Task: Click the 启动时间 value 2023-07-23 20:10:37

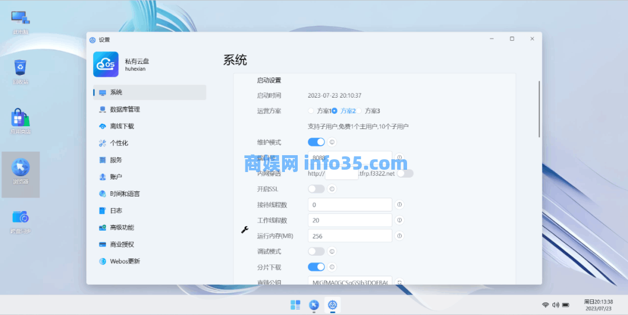Action: (334, 96)
